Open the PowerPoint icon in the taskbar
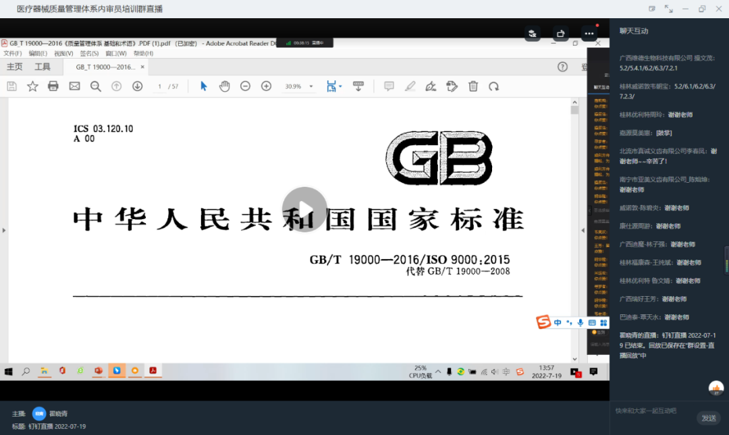Viewport: 729px width, 435px height. coord(99,371)
